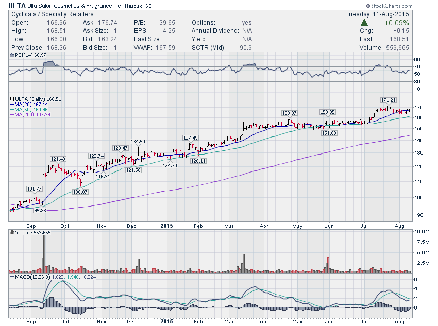This screenshot has height=326, width=438.
Task: Click the SCTR (Mid) 90.9 value
Action: (x=245, y=48)
